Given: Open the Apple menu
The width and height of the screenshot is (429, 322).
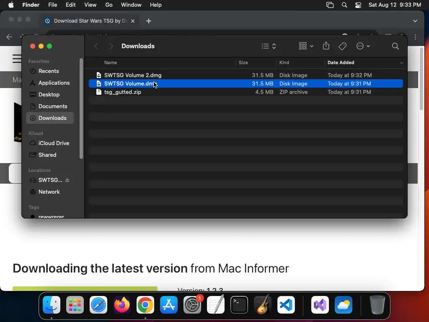Looking at the screenshot, I should pos(11,5).
